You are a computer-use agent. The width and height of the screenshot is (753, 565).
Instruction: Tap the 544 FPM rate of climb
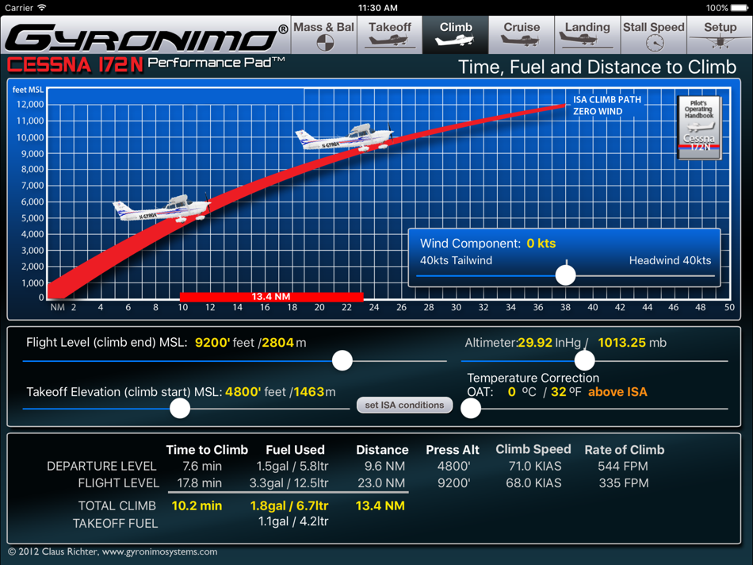pyautogui.click(x=623, y=466)
